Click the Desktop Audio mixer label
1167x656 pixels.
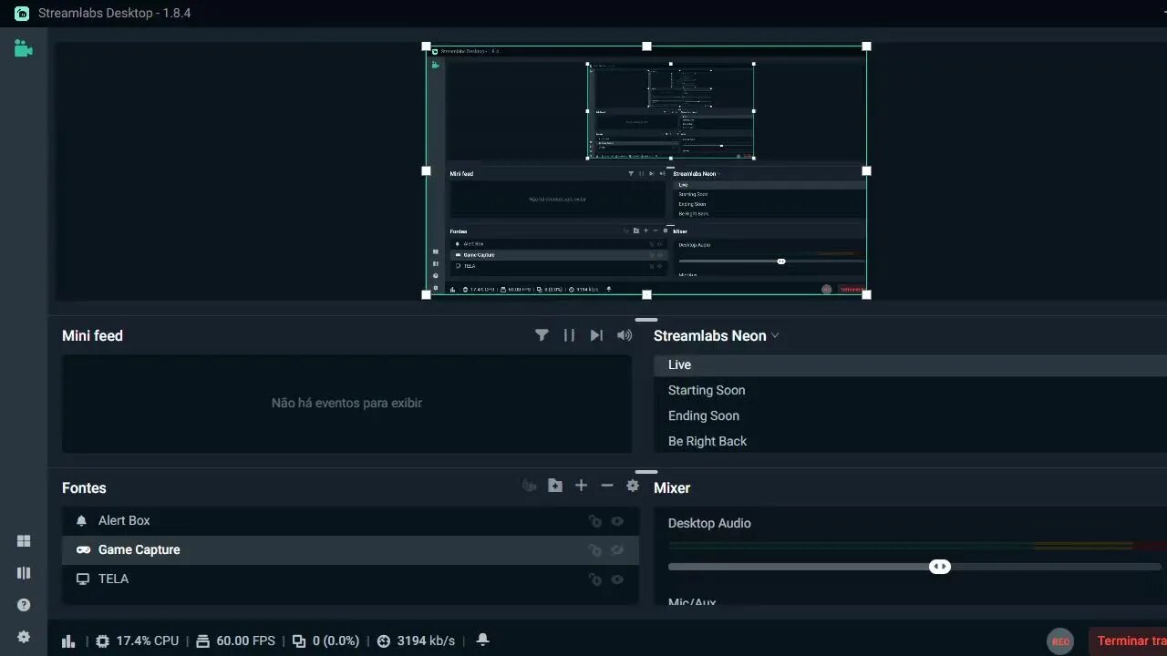tap(709, 523)
